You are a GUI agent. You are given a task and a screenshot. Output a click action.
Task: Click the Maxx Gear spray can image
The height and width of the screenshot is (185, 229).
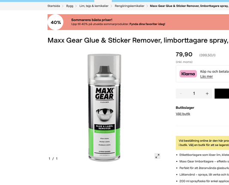click(104, 107)
